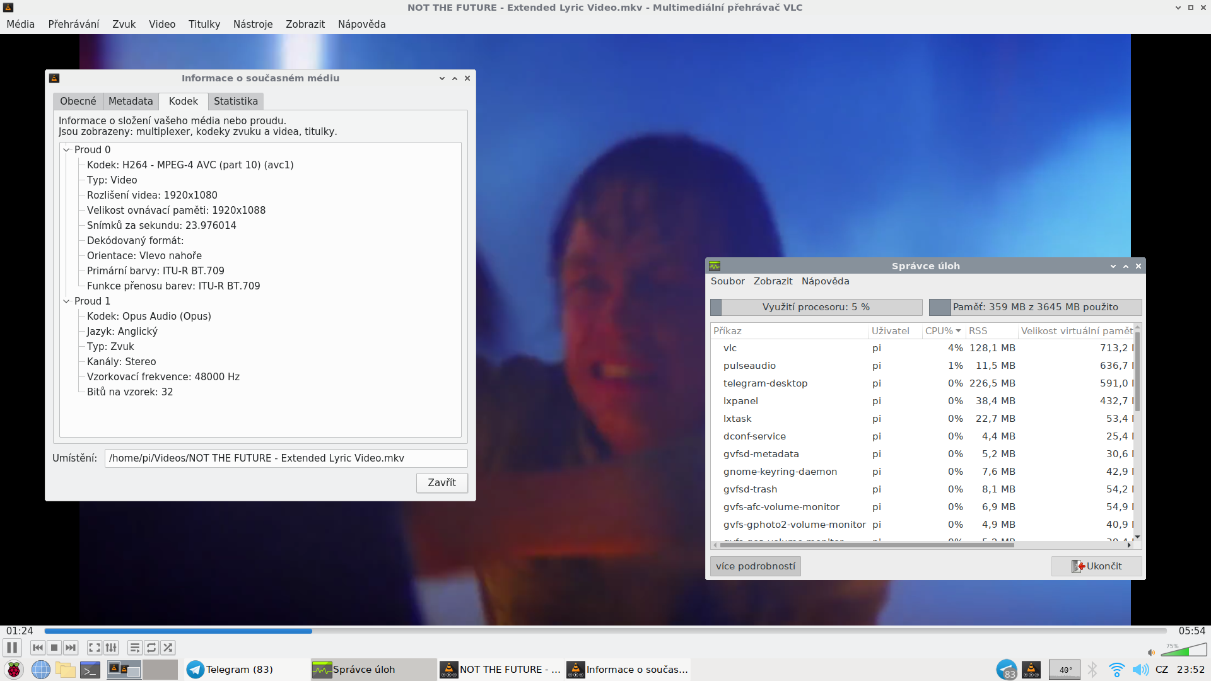This screenshot has width=1211, height=681.
Task: Open Soubor menu in Správce úloh
Action: 728,281
